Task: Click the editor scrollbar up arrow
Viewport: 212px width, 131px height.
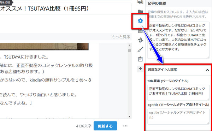Action: [130, 45]
